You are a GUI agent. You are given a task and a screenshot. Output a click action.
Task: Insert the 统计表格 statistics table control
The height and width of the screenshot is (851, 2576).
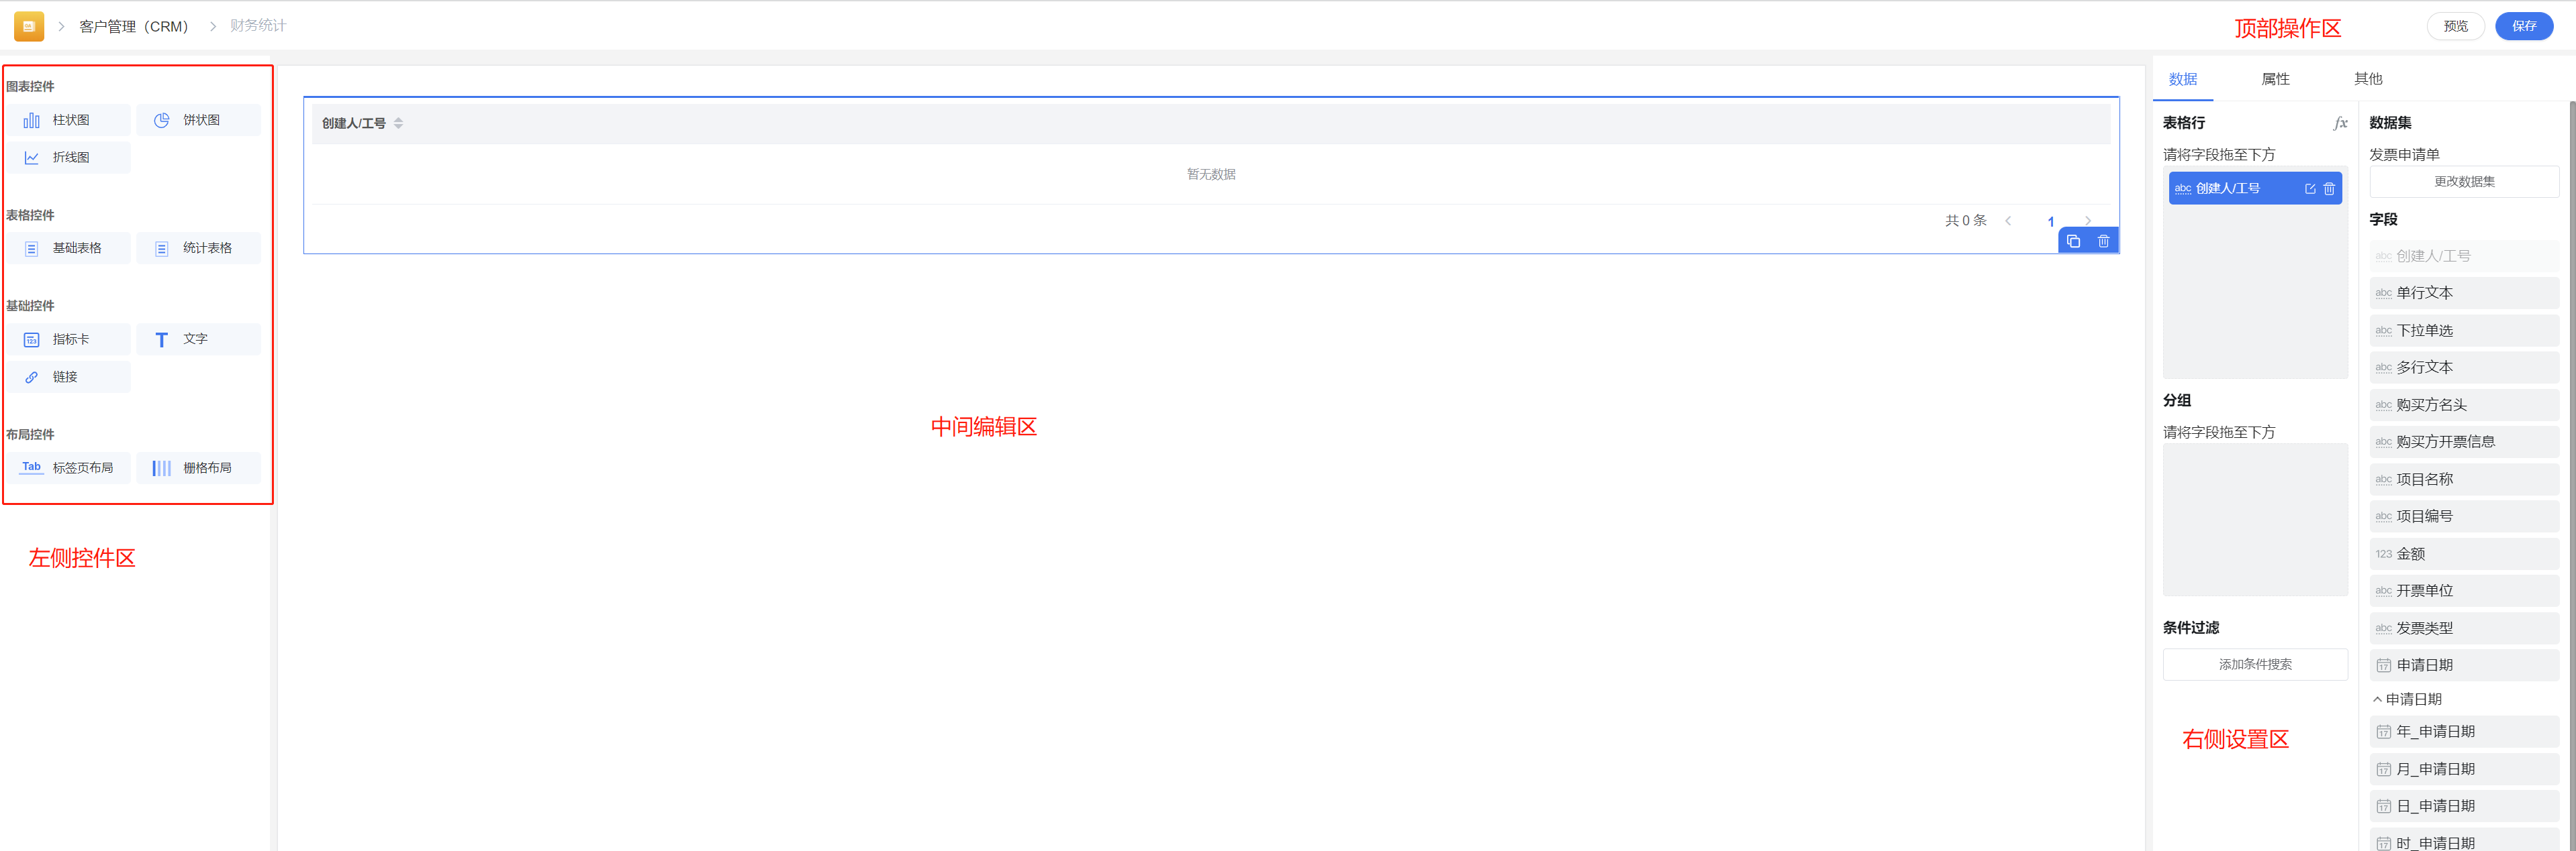tap(199, 247)
